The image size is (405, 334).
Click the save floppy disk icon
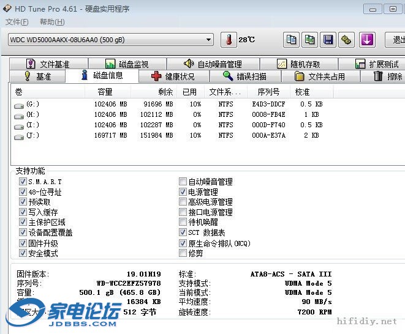(x=328, y=40)
